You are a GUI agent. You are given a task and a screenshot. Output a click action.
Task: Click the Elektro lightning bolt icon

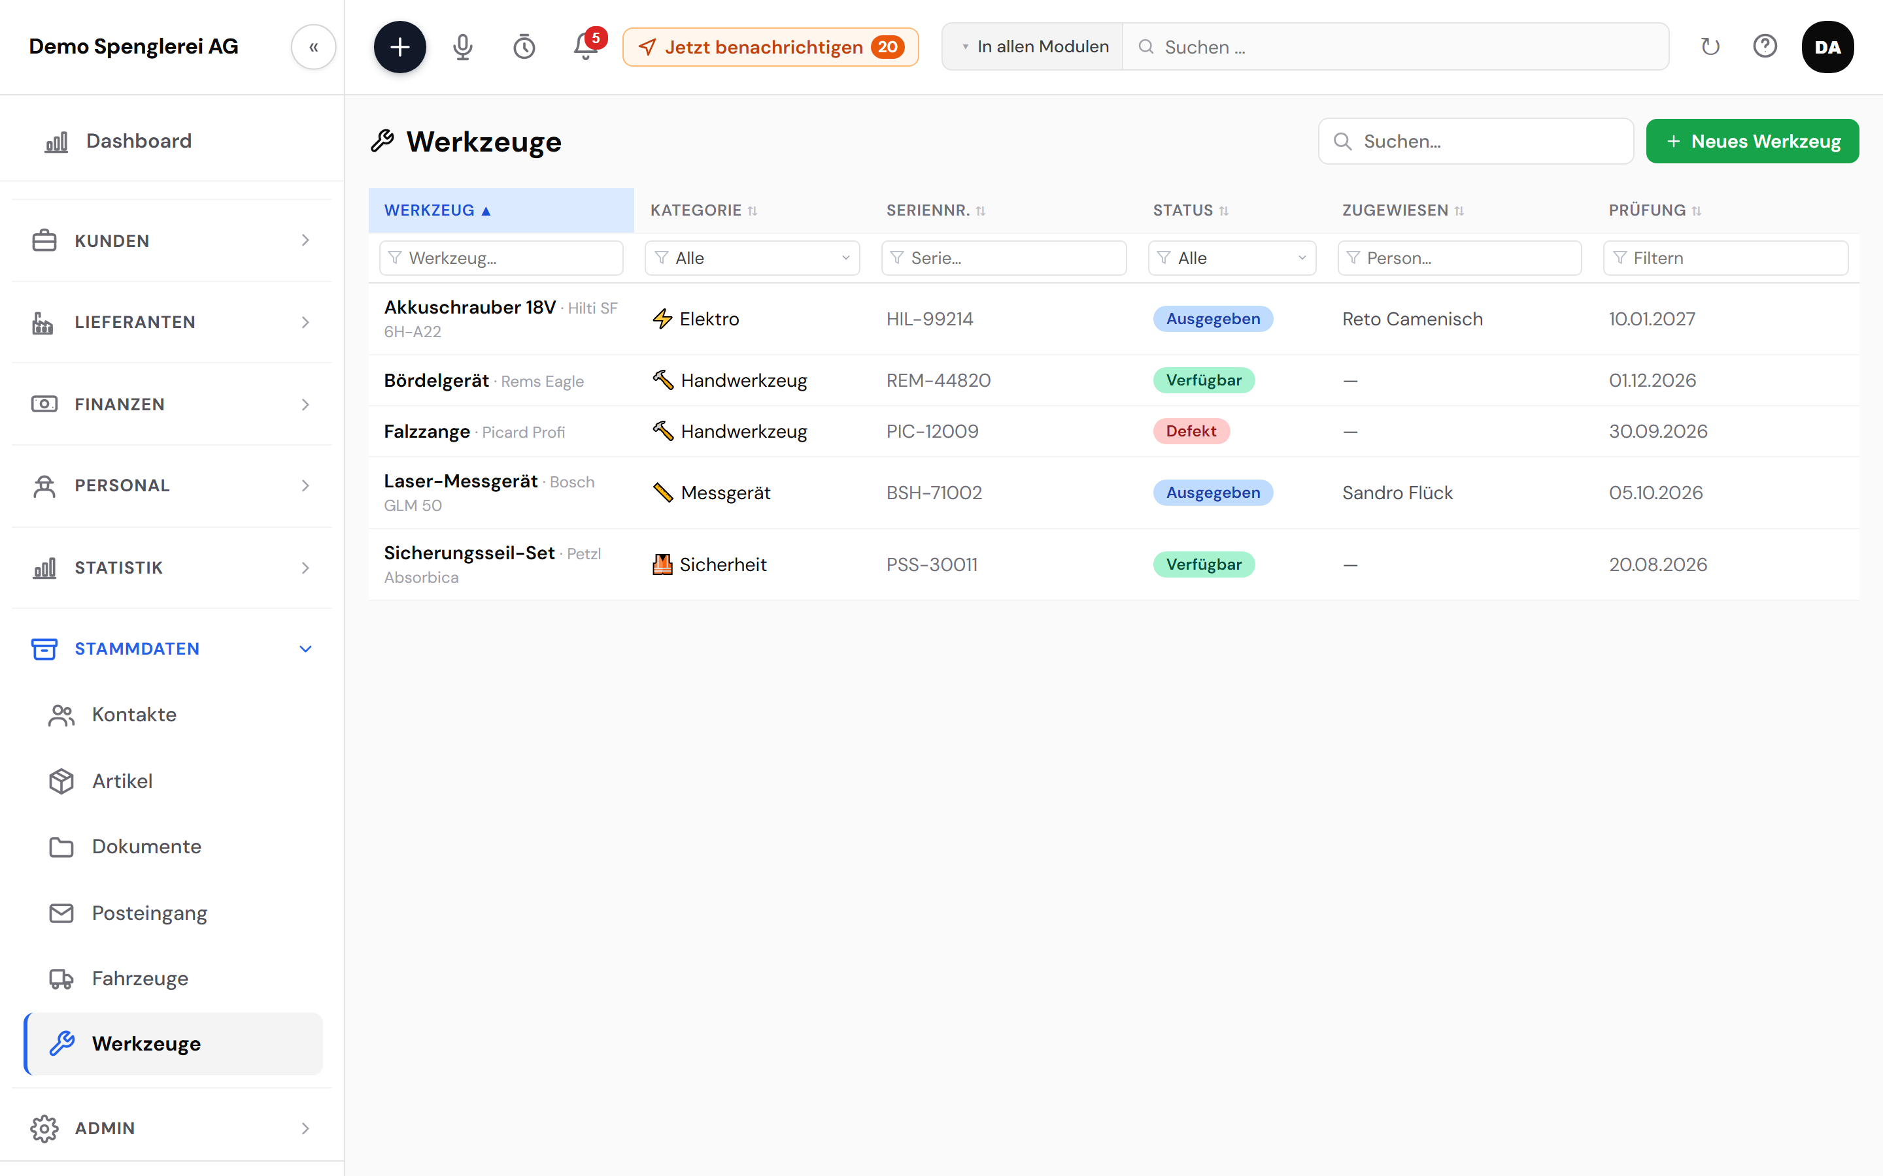[x=662, y=319]
